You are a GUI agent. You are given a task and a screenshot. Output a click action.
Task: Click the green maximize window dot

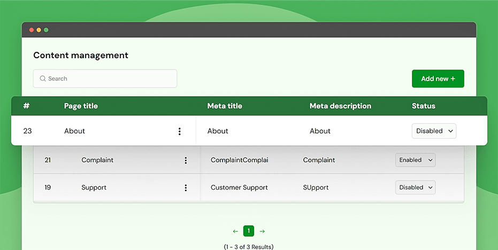pyautogui.click(x=46, y=30)
